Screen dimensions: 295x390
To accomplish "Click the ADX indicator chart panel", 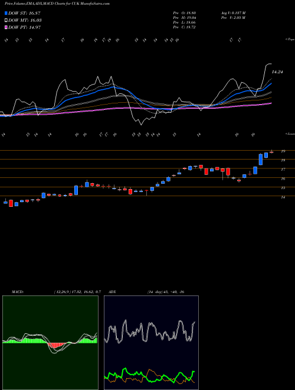I will (151, 343).
